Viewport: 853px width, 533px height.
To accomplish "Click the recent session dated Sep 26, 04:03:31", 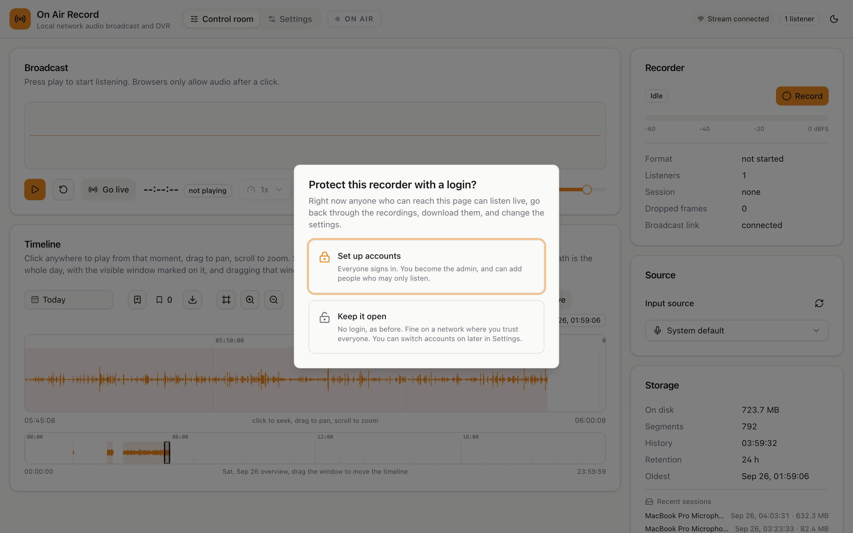I will [737, 516].
